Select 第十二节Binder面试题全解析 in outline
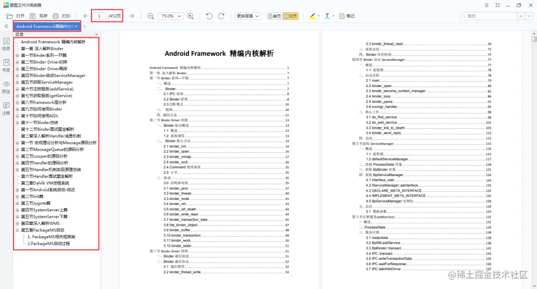The image size is (537, 289). [x=48, y=129]
